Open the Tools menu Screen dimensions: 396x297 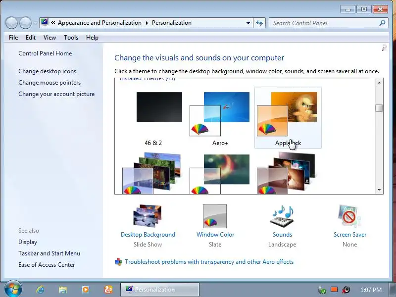(x=71, y=38)
